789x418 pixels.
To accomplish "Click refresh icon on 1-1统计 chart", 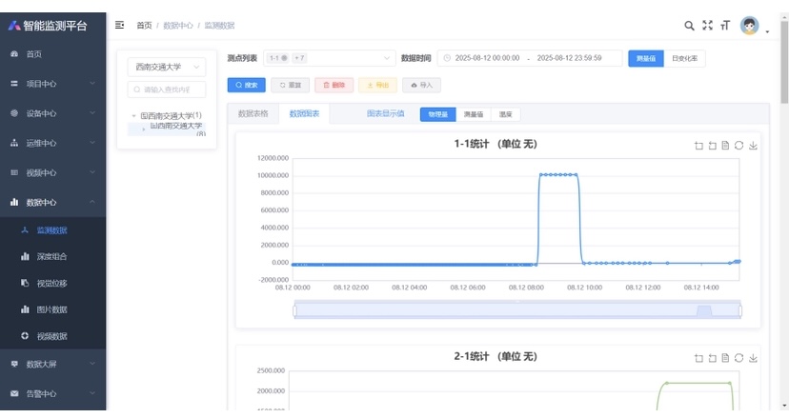I will 738,146.
